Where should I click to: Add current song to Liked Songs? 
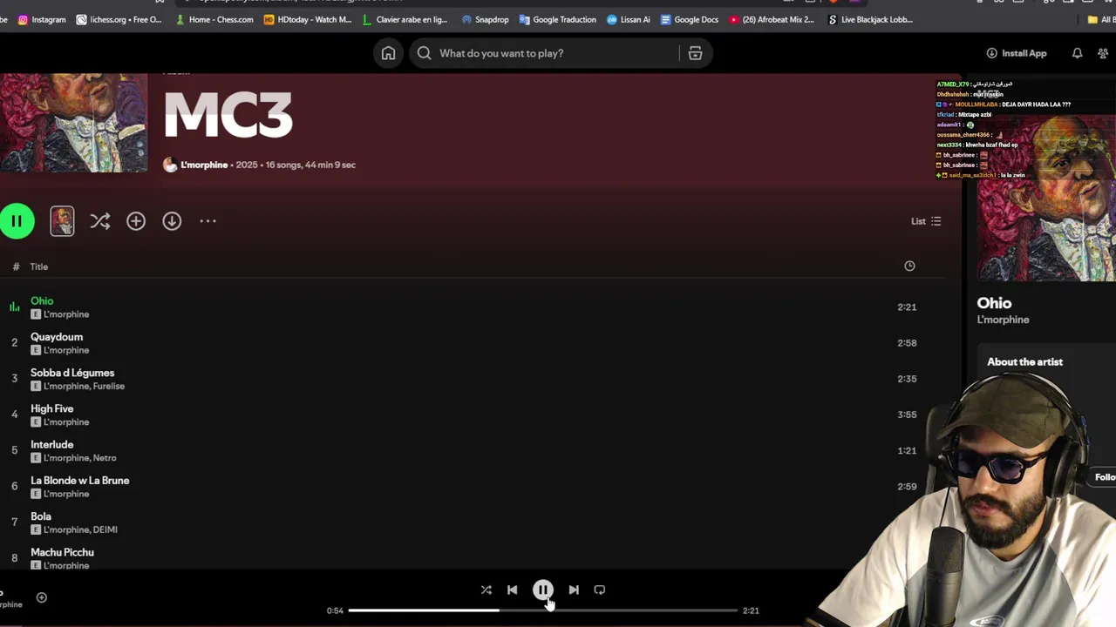pos(41,597)
